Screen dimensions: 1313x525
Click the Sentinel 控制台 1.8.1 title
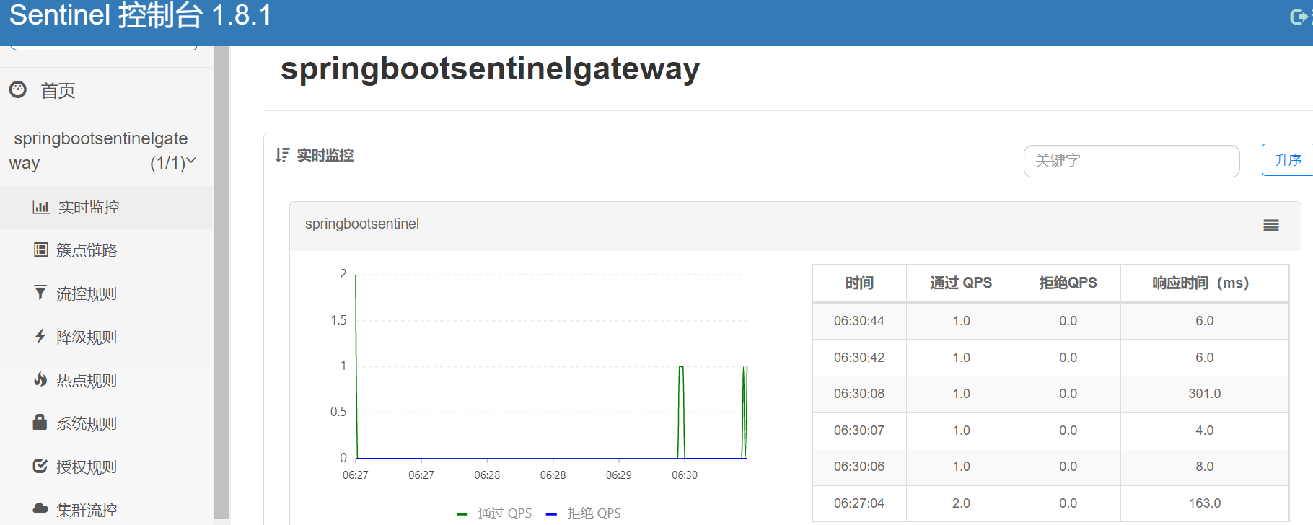[x=141, y=15]
